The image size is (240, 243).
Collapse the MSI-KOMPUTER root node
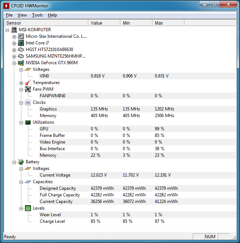pyautogui.click(x=7, y=30)
